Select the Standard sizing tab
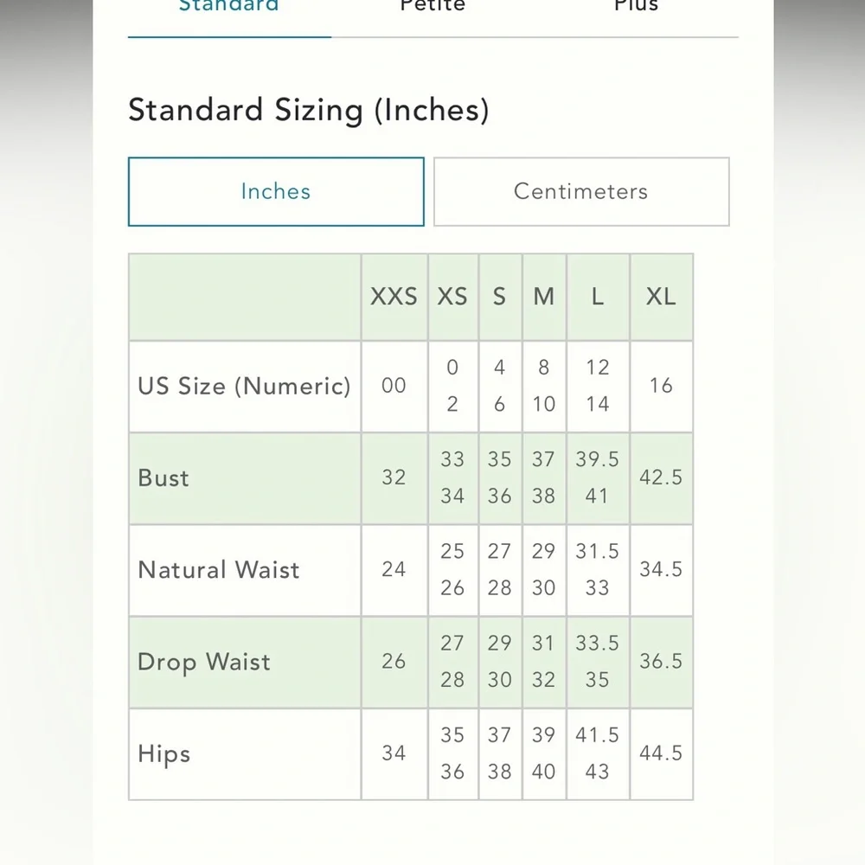The image size is (865, 865). click(228, 7)
